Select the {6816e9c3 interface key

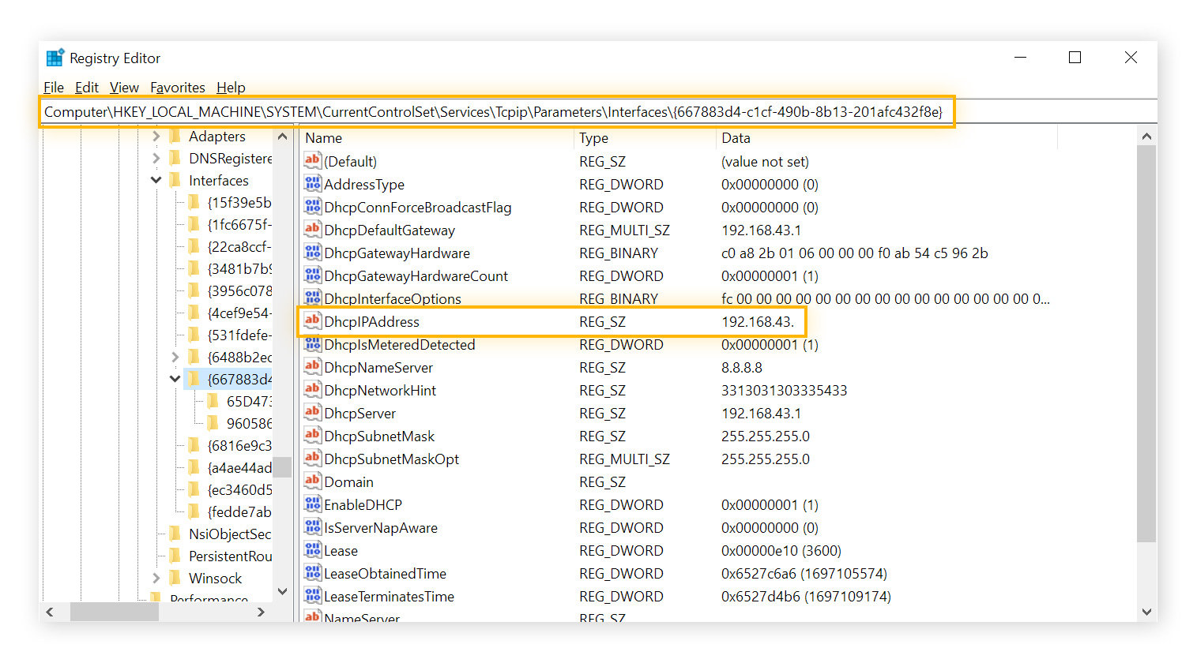click(x=239, y=445)
